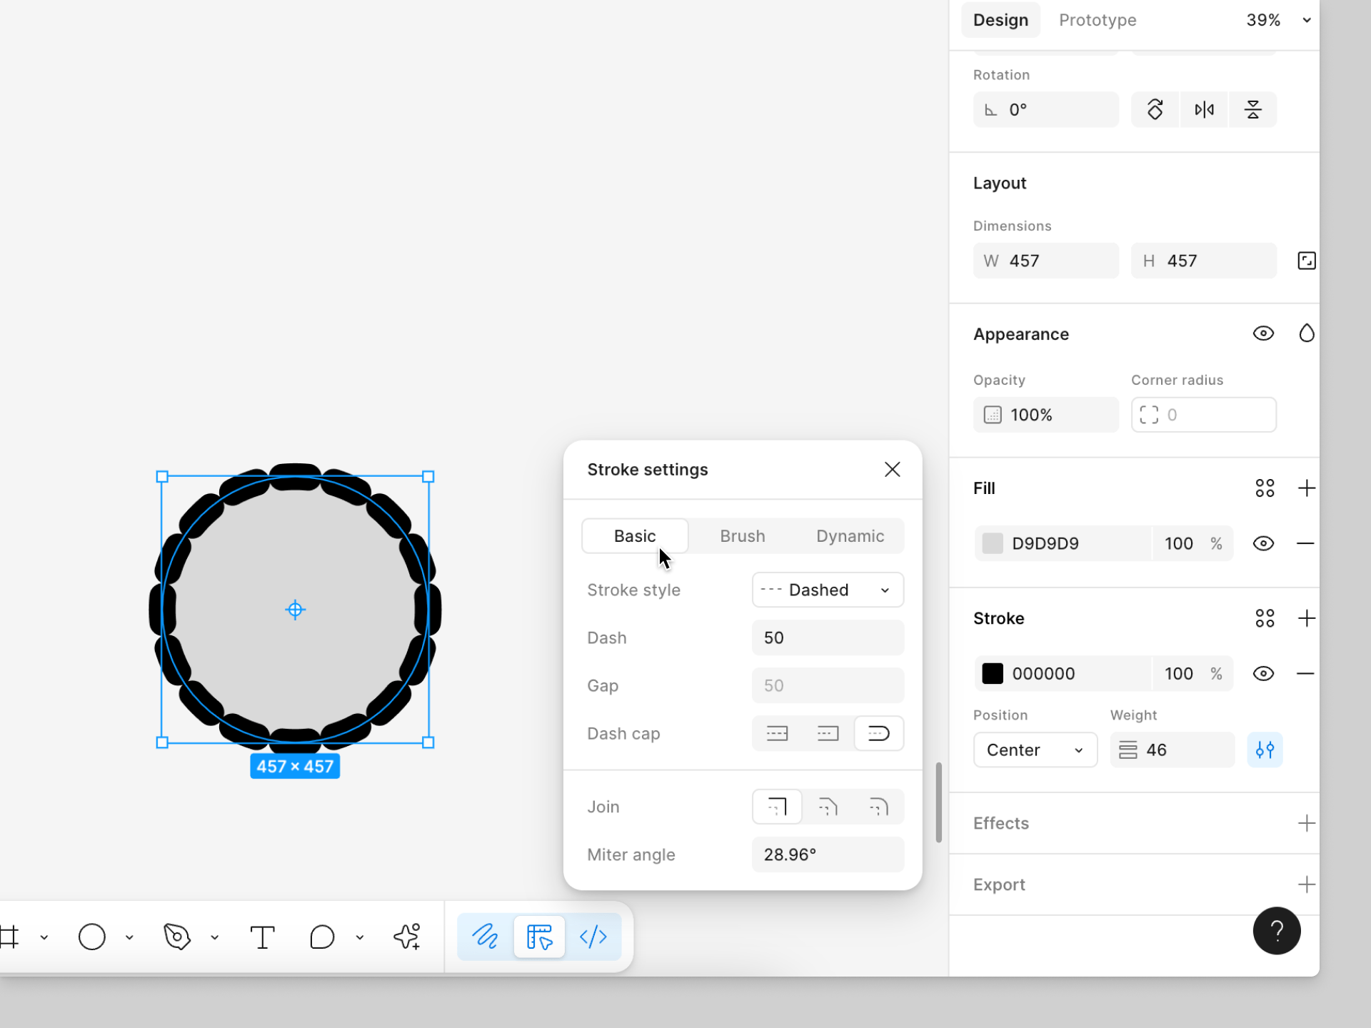Select the Comment tool
The width and height of the screenshot is (1371, 1028).
[x=322, y=937]
